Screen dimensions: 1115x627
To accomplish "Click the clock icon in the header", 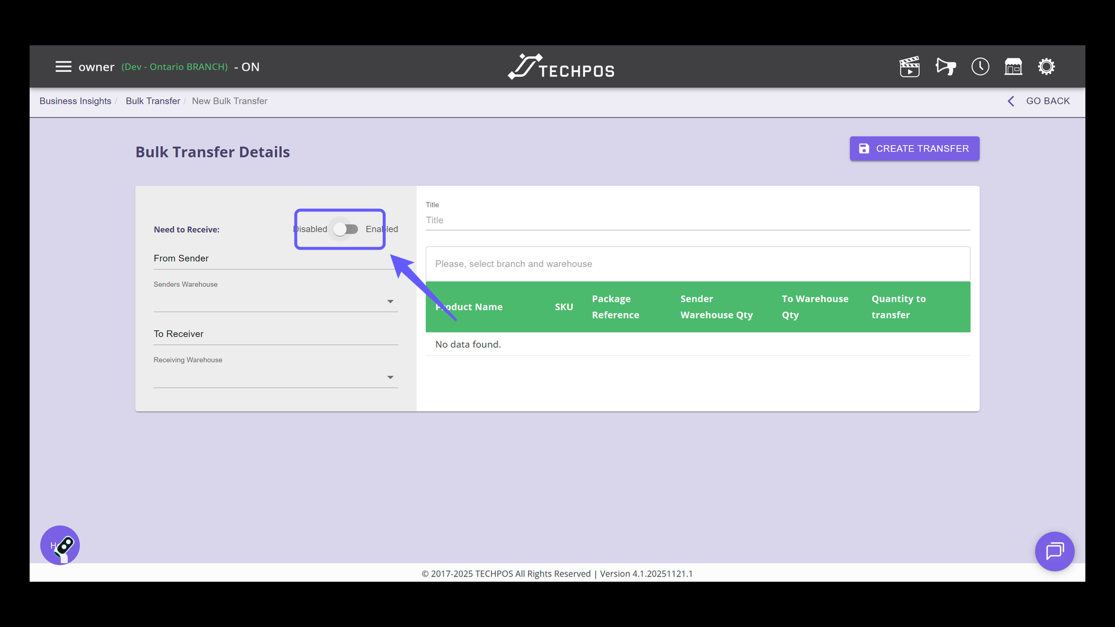I will coord(980,66).
